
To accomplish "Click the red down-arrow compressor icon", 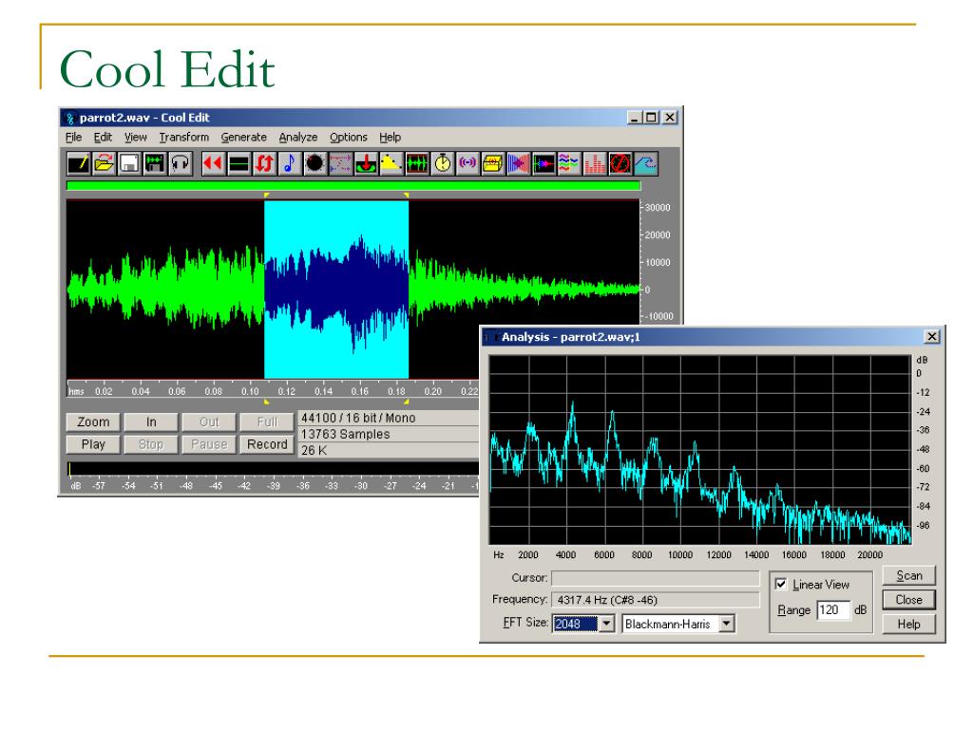I will coord(366,163).
